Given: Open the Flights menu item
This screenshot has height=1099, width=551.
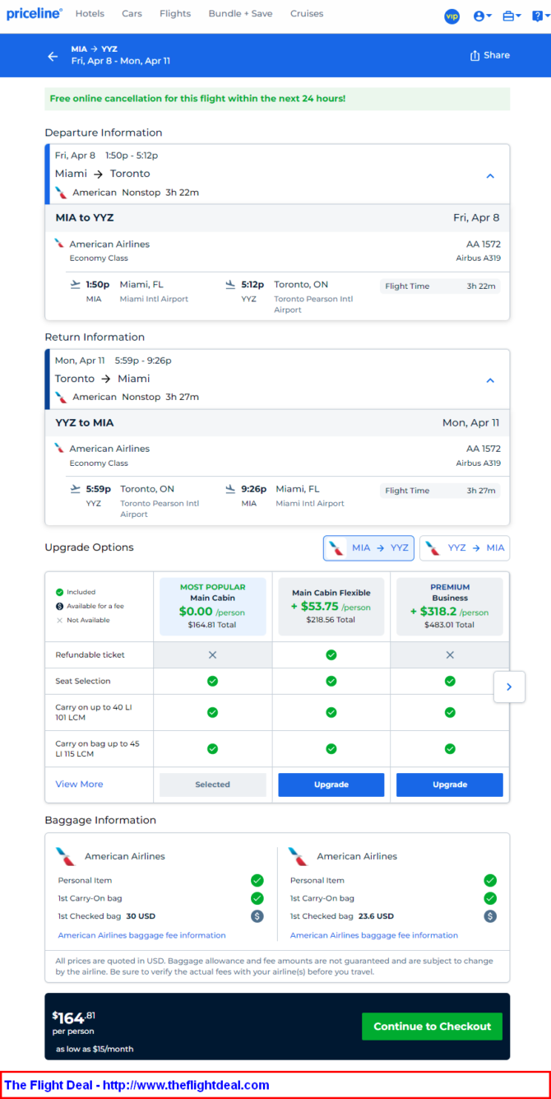Looking at the screenshot, I should coord(175,14).
